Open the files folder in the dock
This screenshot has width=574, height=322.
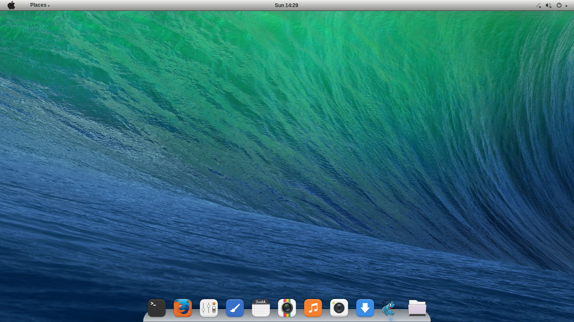417,308
